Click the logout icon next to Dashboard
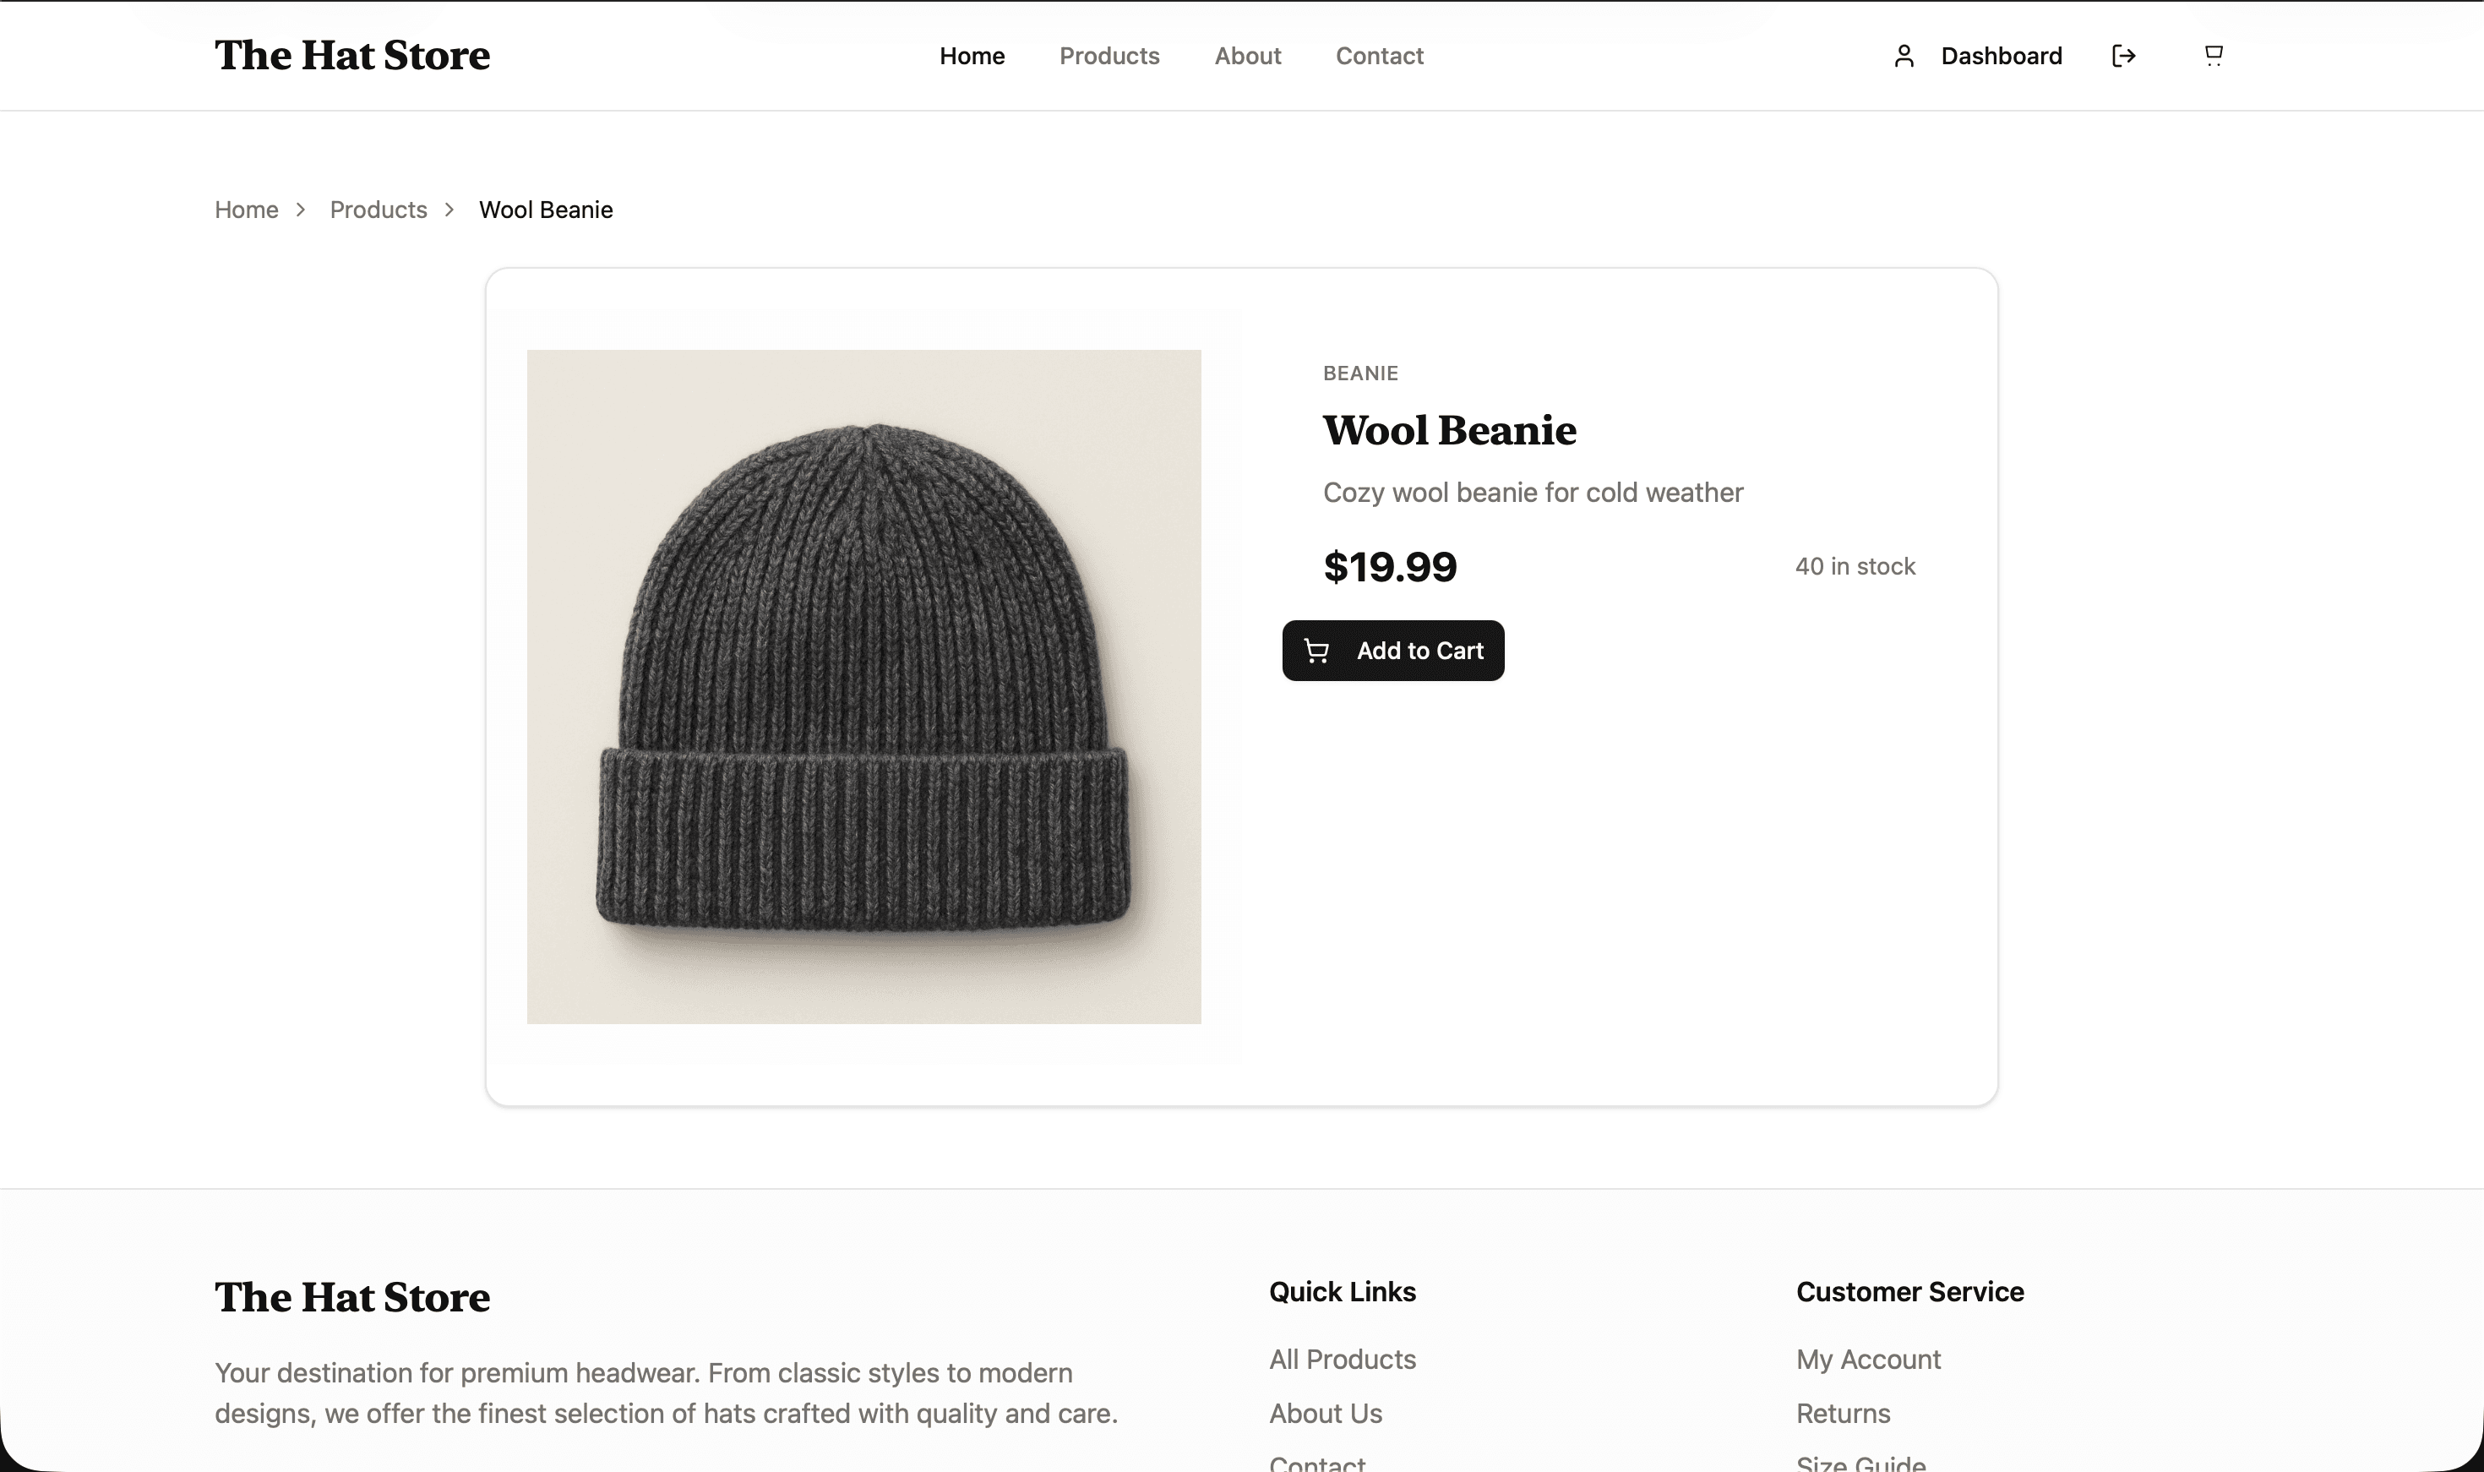This screenshot has width=2484, height=1472. pos(2123,56)
